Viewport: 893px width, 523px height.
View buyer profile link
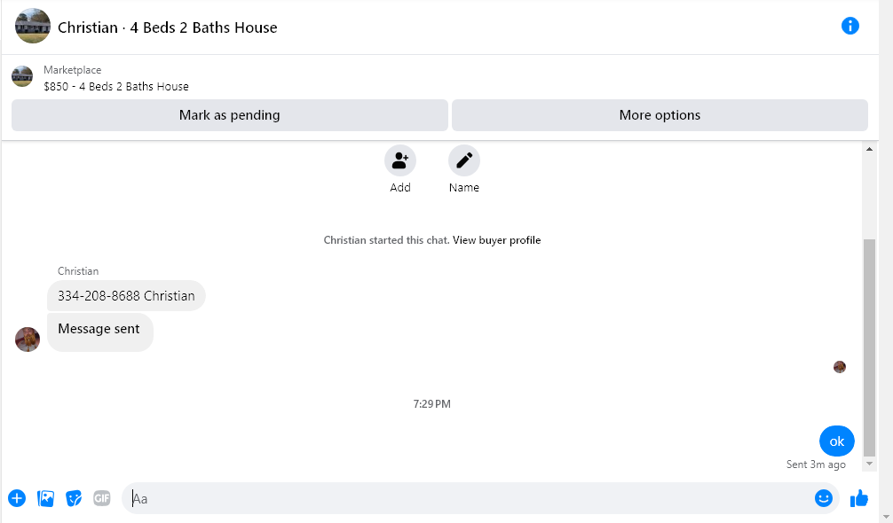pyautogui.click(x=496, y=240)
